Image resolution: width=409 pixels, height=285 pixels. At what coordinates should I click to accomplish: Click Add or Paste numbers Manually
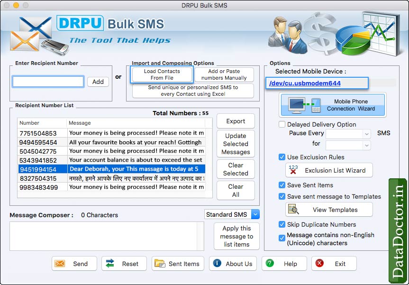pos(224,74)
